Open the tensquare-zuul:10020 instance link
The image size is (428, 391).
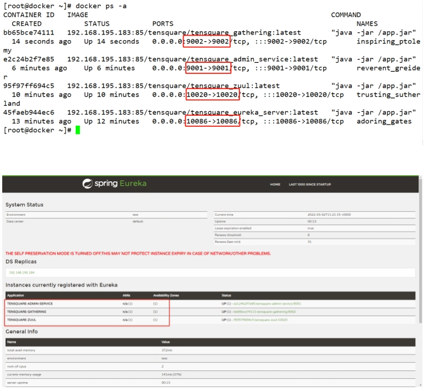tap(260, 319)
